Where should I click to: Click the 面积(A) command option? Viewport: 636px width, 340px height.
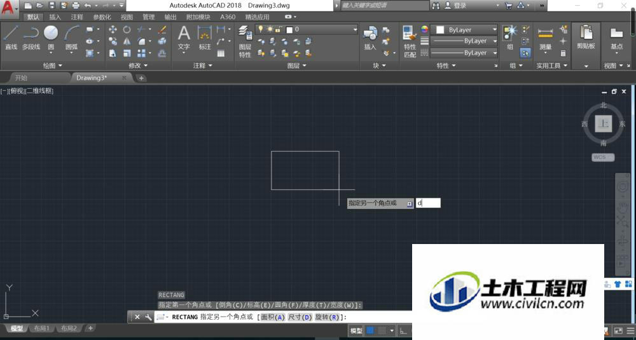(x=273, y=317)
